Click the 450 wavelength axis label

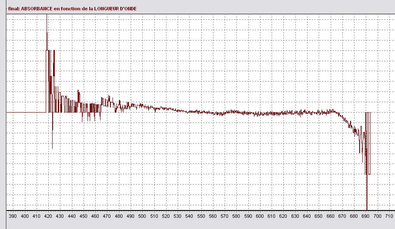point(83,216)
